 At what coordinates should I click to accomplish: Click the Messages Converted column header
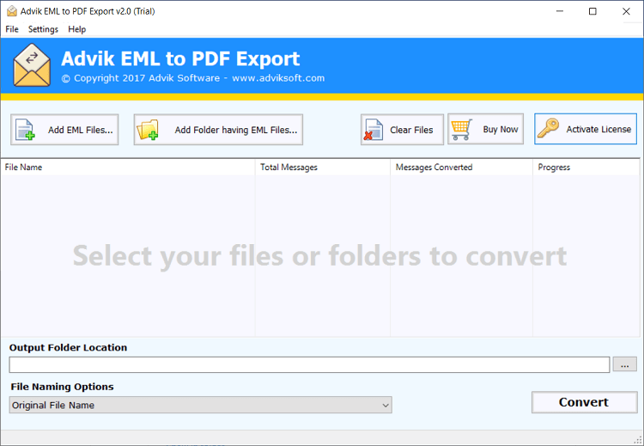[461, 168]
